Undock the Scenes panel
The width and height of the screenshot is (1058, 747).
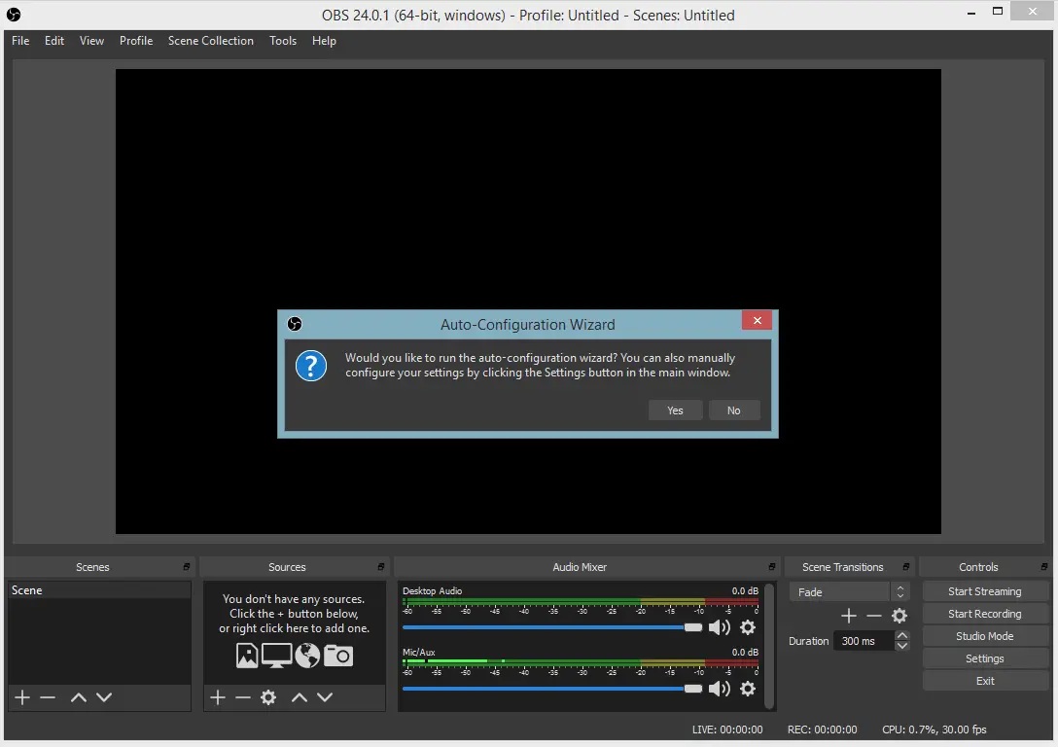(187, 567)
